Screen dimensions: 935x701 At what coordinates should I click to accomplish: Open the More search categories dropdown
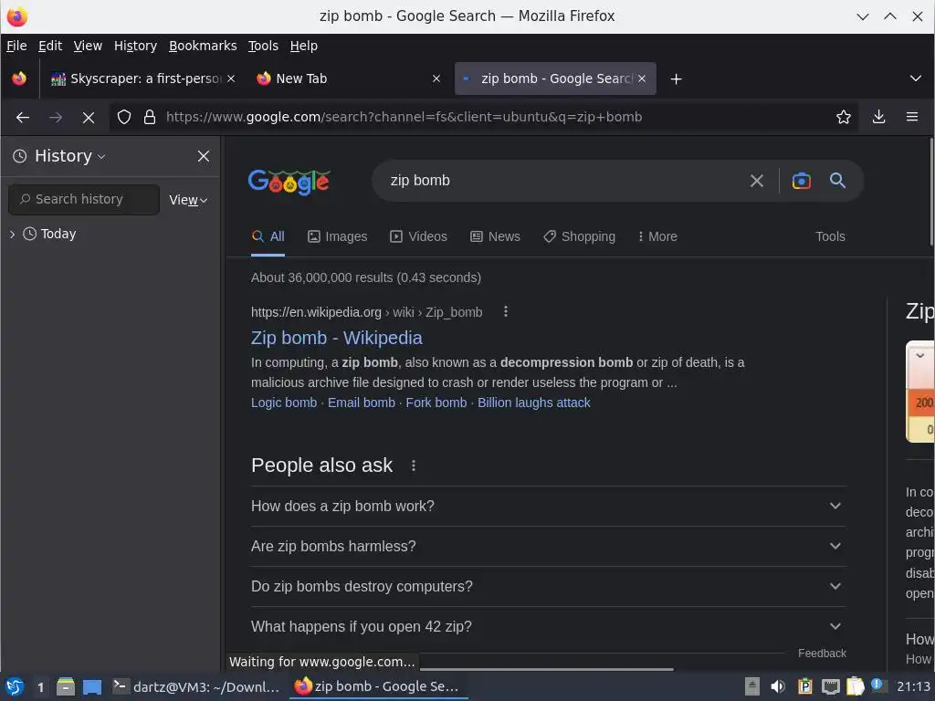657,236
